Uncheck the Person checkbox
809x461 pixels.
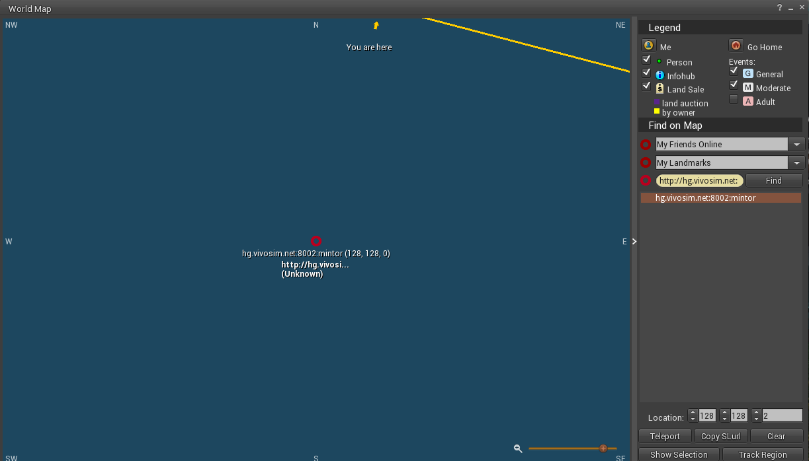click(646, 59)
